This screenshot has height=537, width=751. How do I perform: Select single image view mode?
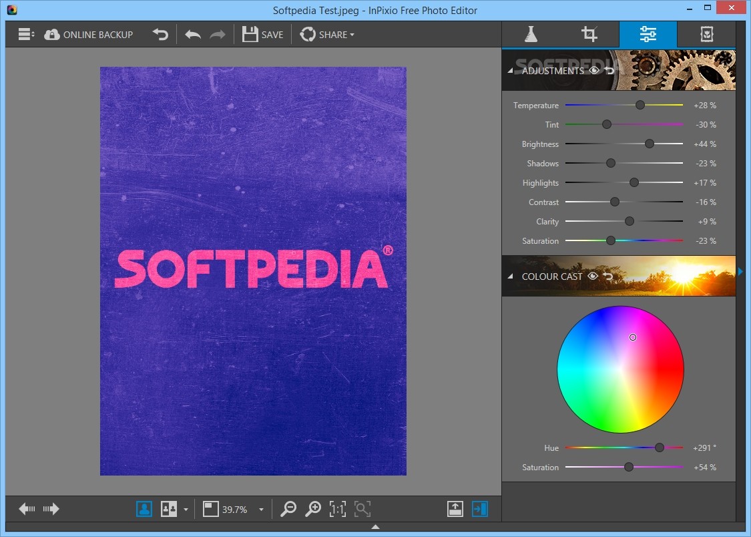[x=144, y=509]
